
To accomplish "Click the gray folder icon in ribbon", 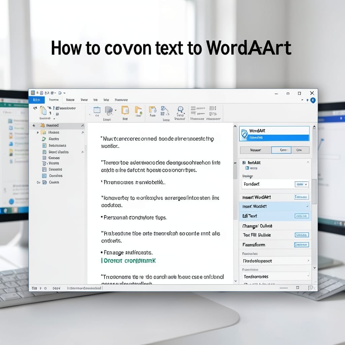I will [109, 110].
